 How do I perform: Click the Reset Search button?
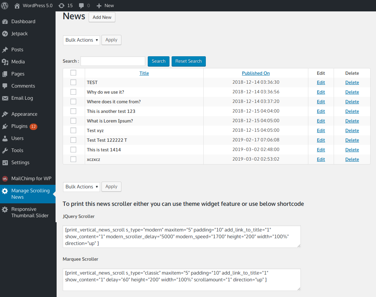coord(188,61)
